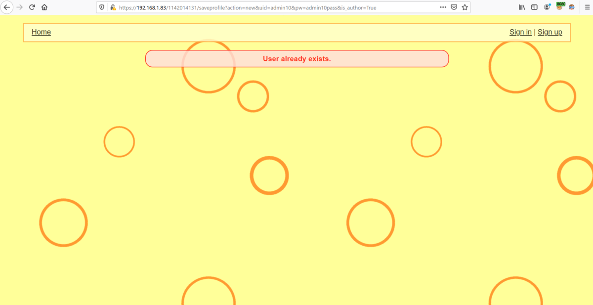This screenshot has height=305, width=593.
Task: Click the extension icon beside the hamburger menu
Action: (572, 7)
